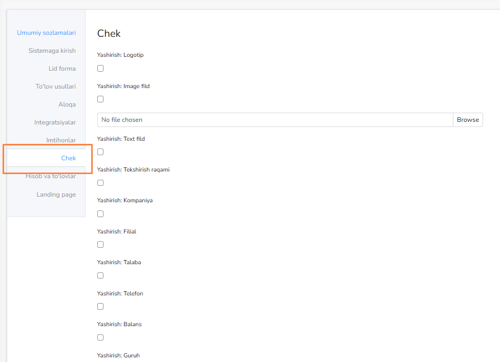Enable the Yashirish: Telefon checkbox
The image size is (500, 362).
tap(100, 307)
